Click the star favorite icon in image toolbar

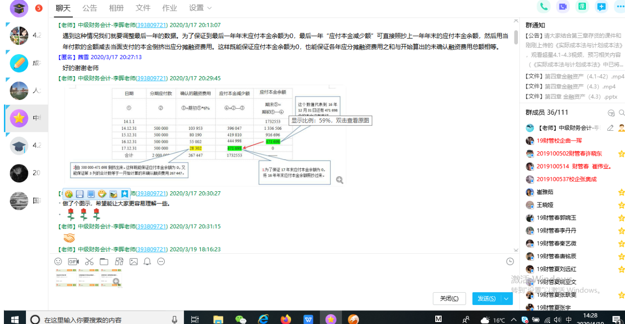point(125,194)
